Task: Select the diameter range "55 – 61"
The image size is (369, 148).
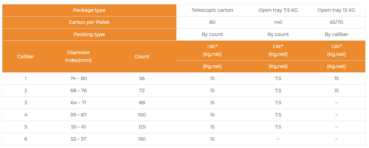Action: click(78, 127)
